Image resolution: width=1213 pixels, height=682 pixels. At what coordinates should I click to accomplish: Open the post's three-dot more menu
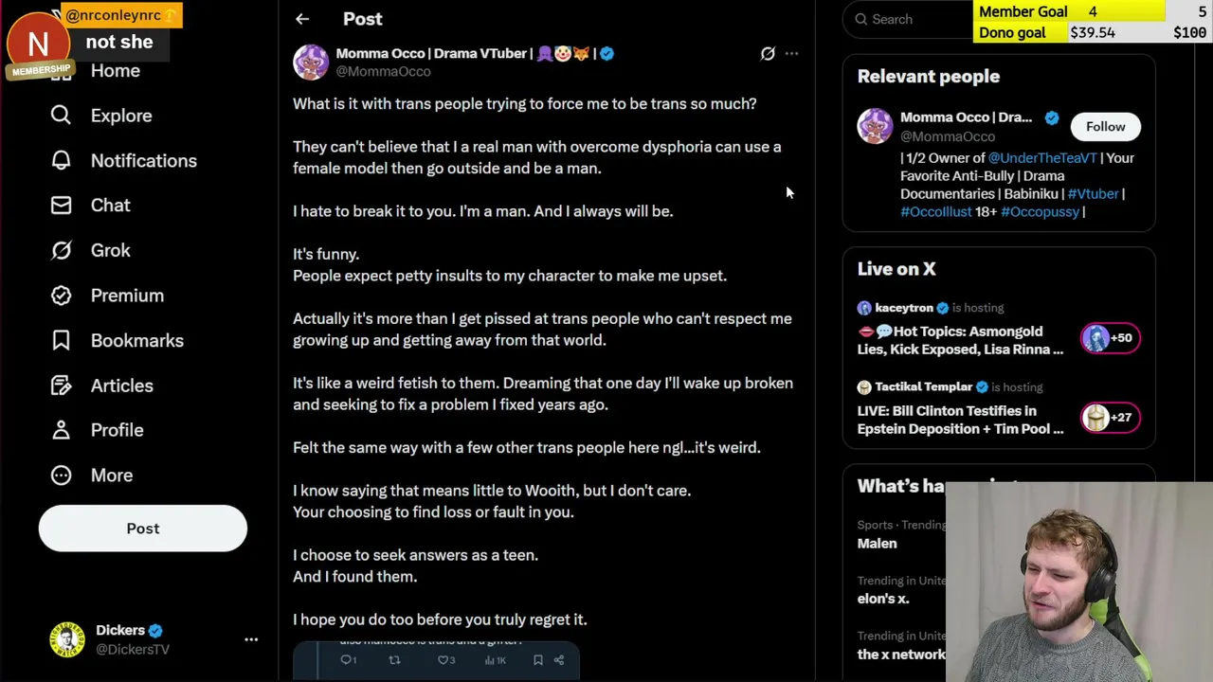pos(791,54)
